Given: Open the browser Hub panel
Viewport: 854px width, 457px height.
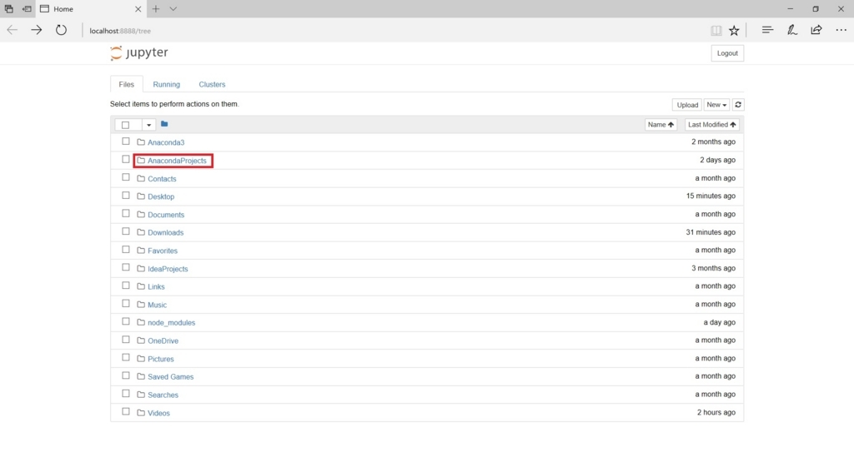Looking at the screenshot, I should coord(767,31).
